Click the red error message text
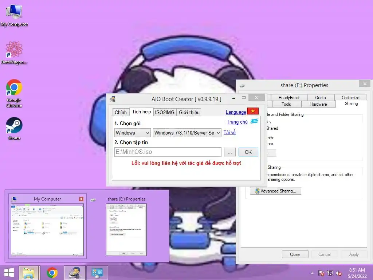The image size is (373, 280). (x=186, y=163)
